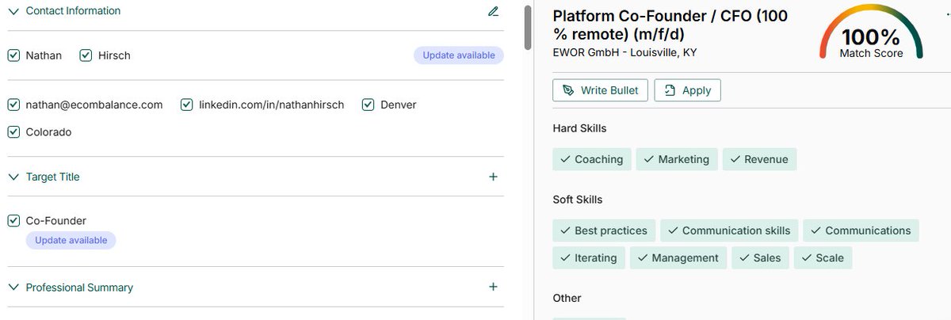The image size is (951, 320).
Task: Select the Iterating soft skill chip
Action: [x=589, y=257]
